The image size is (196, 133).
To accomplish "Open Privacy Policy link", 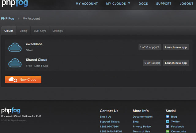I will (x=142, y=127).
